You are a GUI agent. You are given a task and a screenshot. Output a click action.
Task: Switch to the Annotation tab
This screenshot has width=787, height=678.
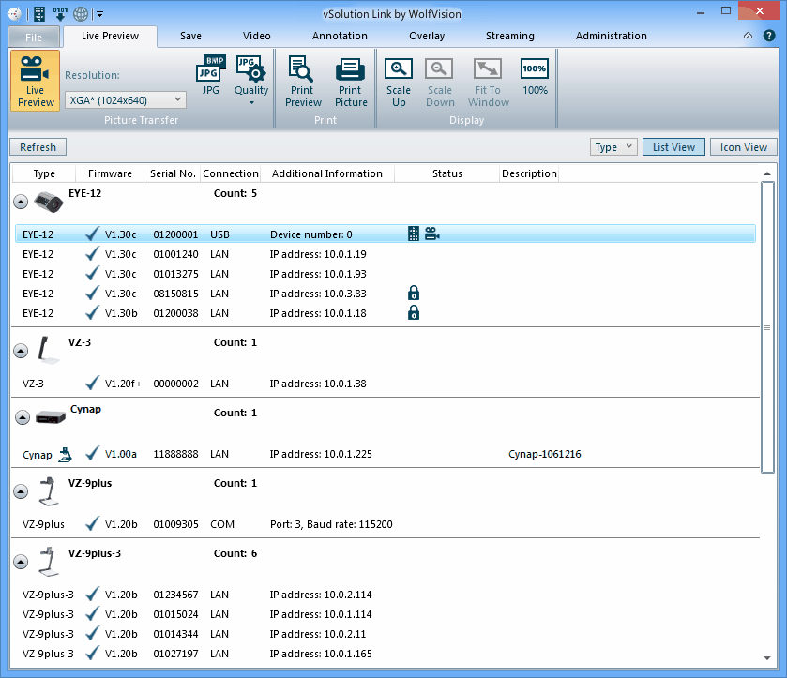click(x=340, y=36)
